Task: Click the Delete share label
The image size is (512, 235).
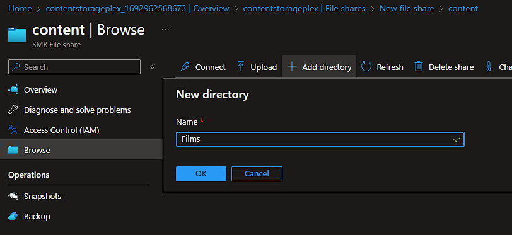Action: tap(451, 67)
